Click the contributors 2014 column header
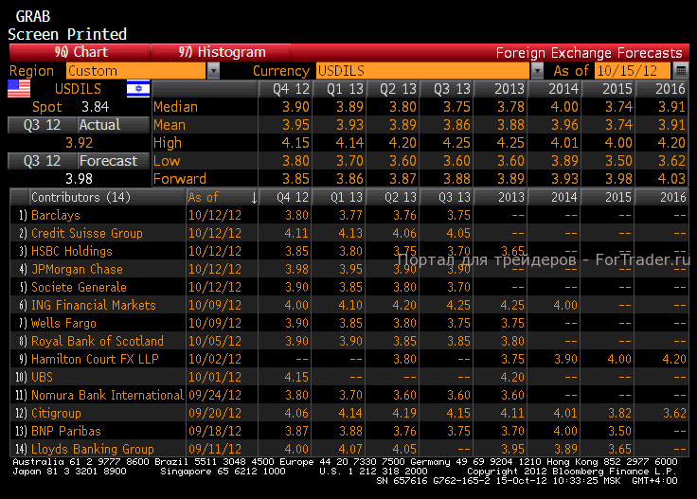Image resolution: width=697 pixels, height=499 pixels. tap(554, 197)
